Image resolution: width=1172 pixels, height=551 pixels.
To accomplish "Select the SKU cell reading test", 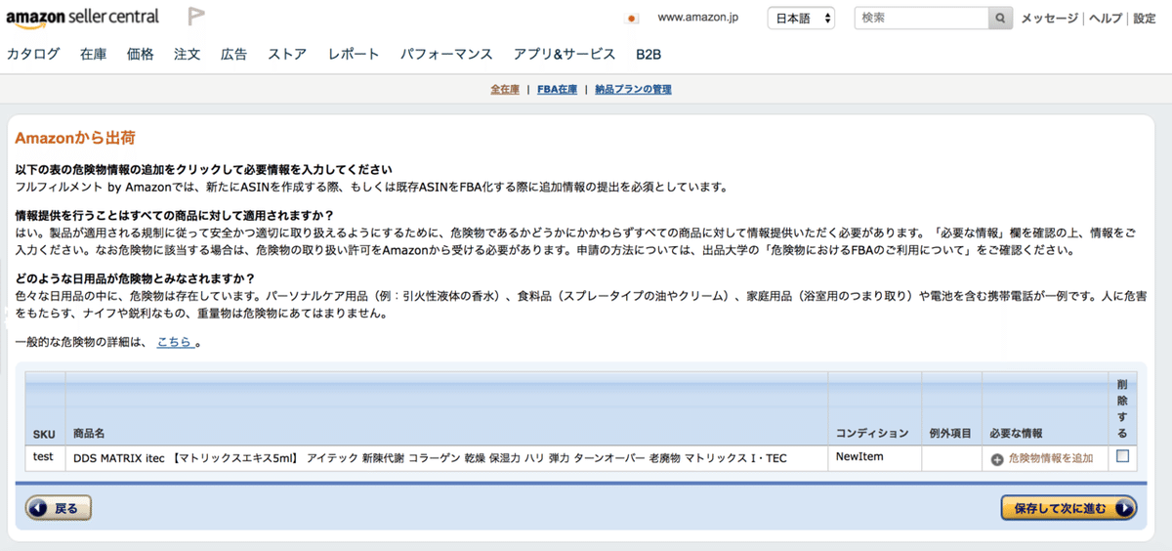I will click(43, 457).
